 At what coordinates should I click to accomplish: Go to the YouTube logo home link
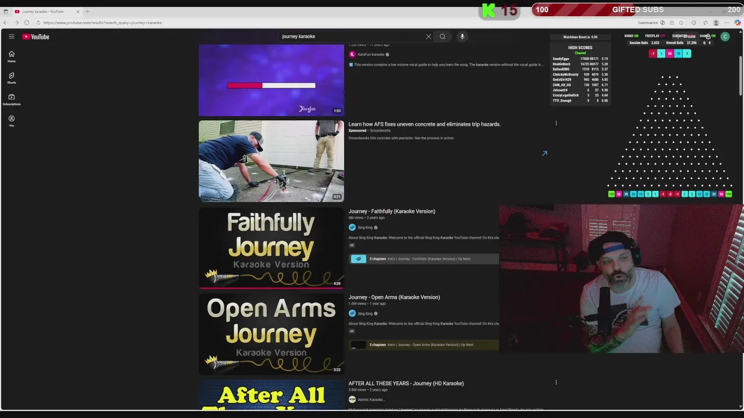point(36,37)
